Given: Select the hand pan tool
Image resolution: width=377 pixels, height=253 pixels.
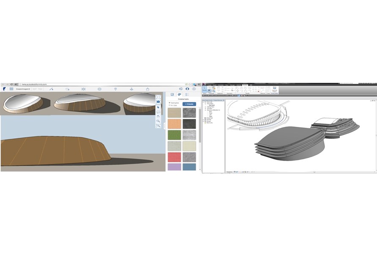Looking at the screenshot, I should tap(158, 116).
